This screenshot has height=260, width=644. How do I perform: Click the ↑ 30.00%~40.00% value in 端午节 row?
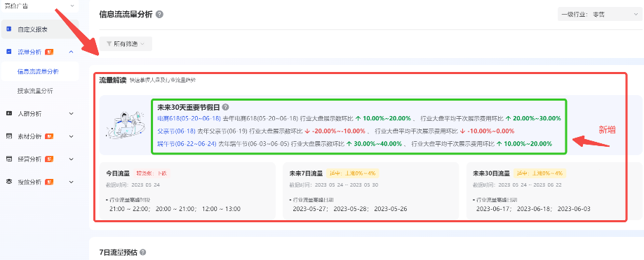pos(374,144)
